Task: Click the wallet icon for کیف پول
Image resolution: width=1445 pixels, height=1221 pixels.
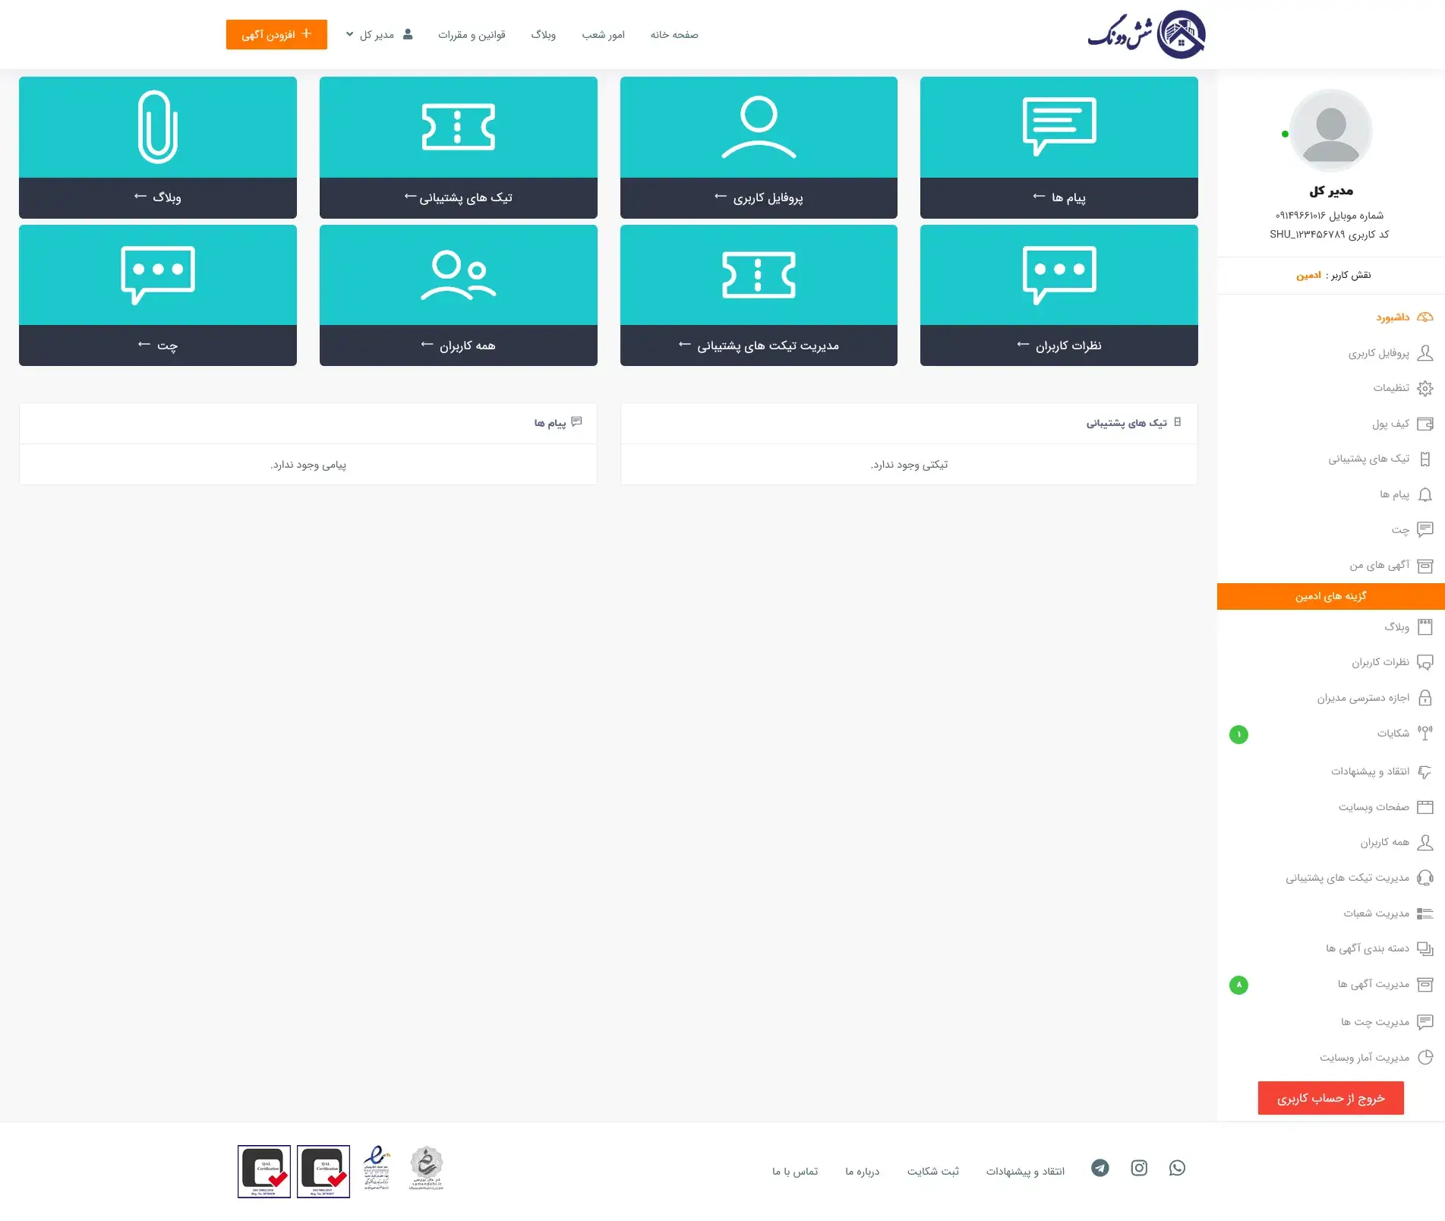Action: (1425, 424)
